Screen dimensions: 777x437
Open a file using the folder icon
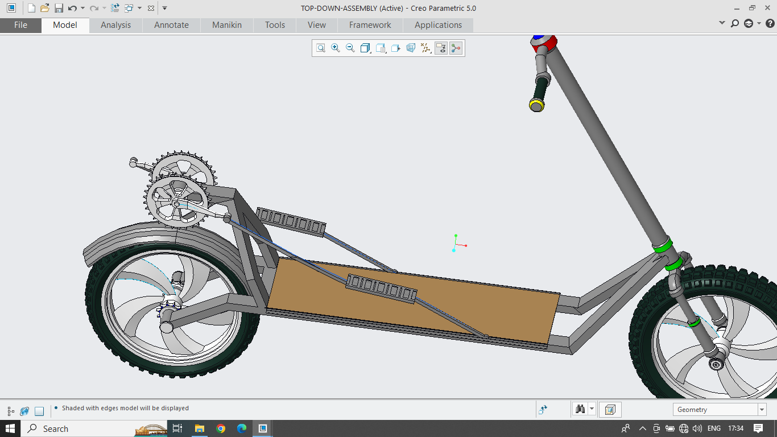[x=45, y=8]
